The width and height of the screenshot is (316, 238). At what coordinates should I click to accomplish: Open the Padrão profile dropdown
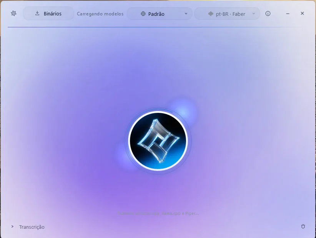160,14
